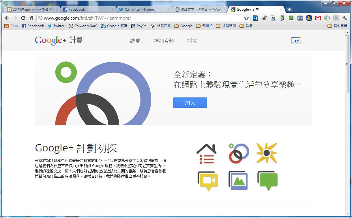Screen dimensions: 352x218
Task: Open the 詳細資料 details tab
Action: point(164,41)
